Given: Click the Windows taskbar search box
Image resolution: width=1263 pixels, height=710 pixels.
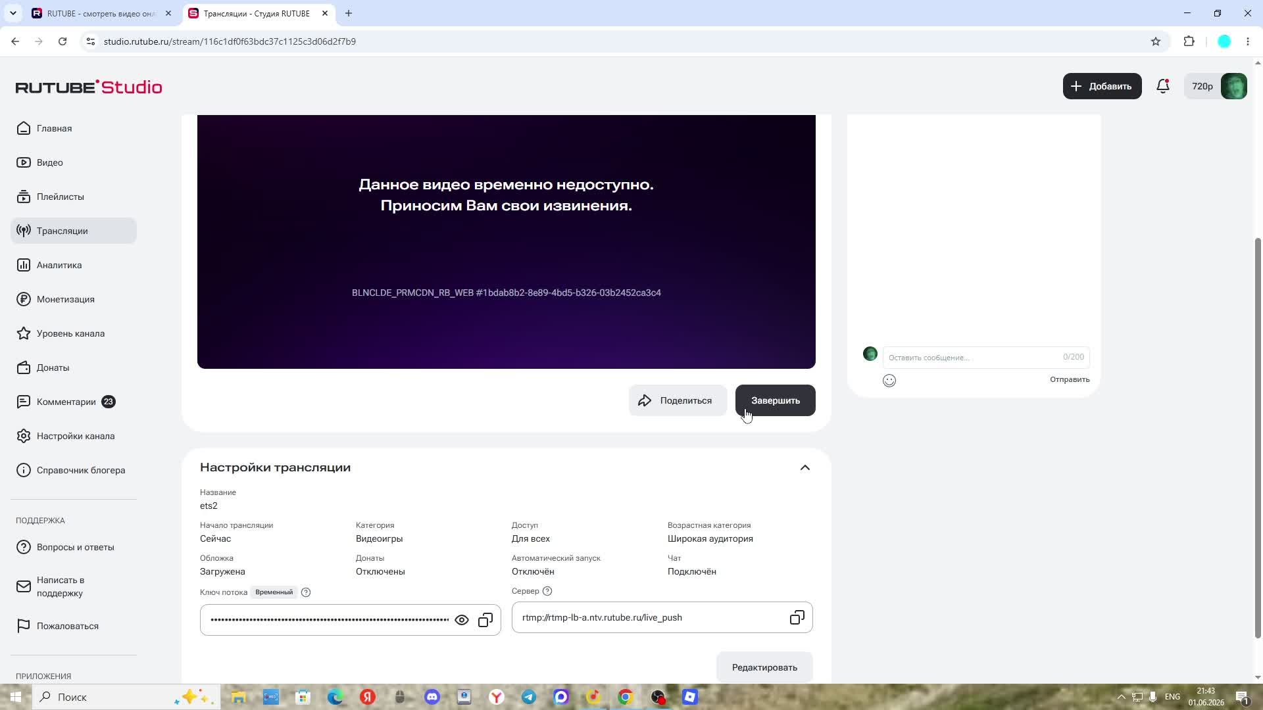Looking at the screenshot, I should click(x=125, y=697).
